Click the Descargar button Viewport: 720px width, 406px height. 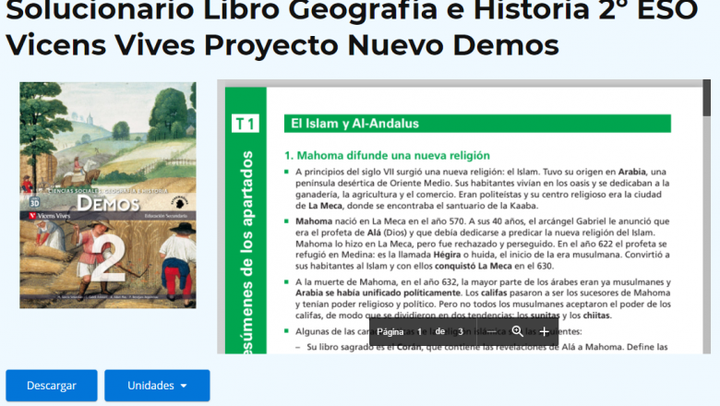[52, 386]
